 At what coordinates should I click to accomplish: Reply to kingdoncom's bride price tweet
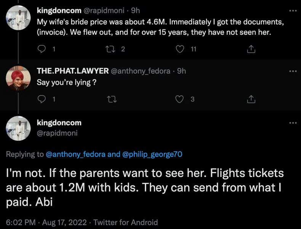click(x=42, y=49)
